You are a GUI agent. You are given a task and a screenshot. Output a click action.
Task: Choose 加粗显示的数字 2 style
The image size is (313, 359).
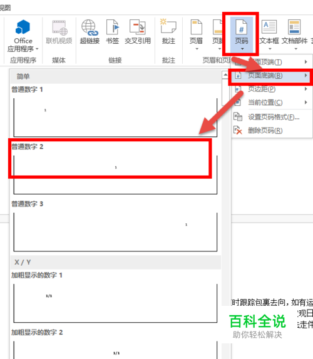tap(115, 344)
